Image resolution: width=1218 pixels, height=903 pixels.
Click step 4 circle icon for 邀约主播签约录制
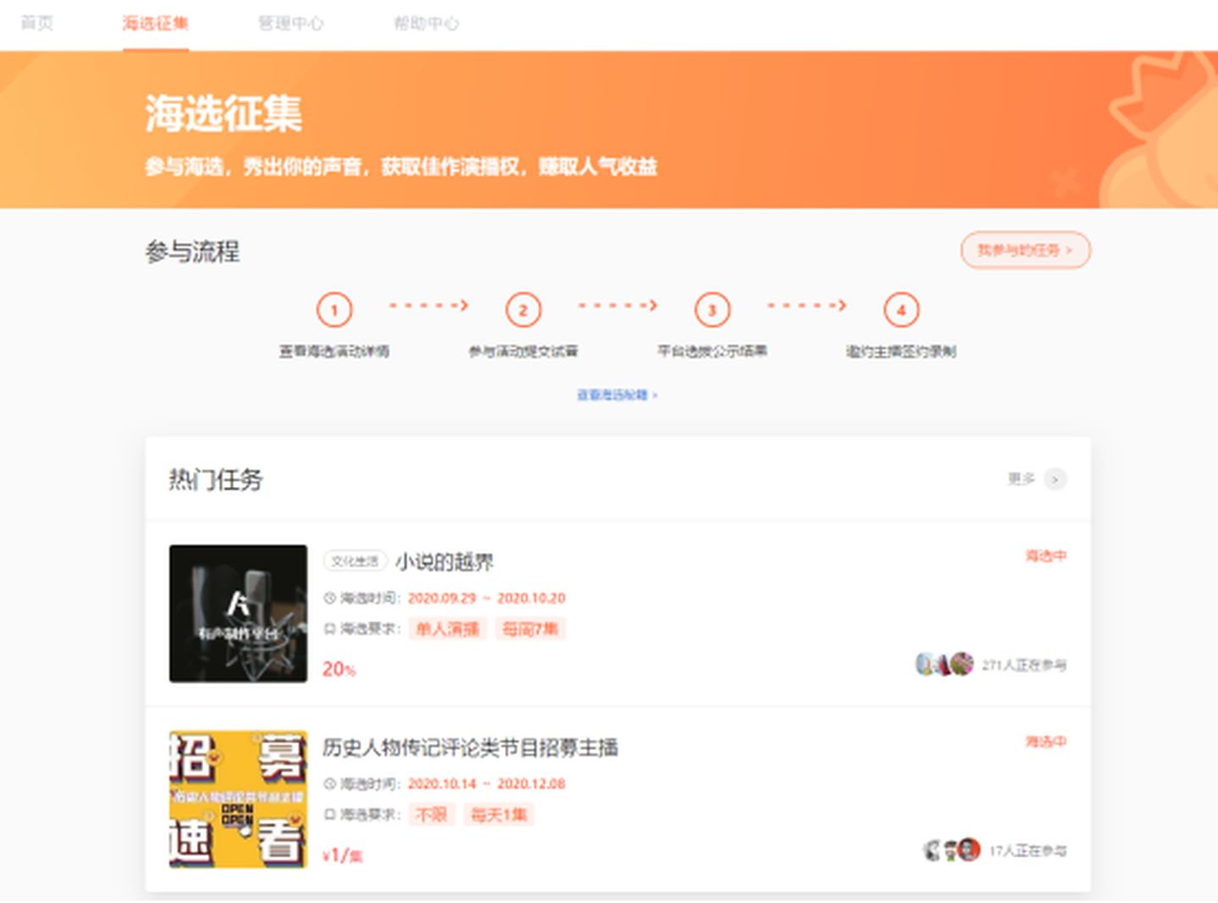pos(901,309)
